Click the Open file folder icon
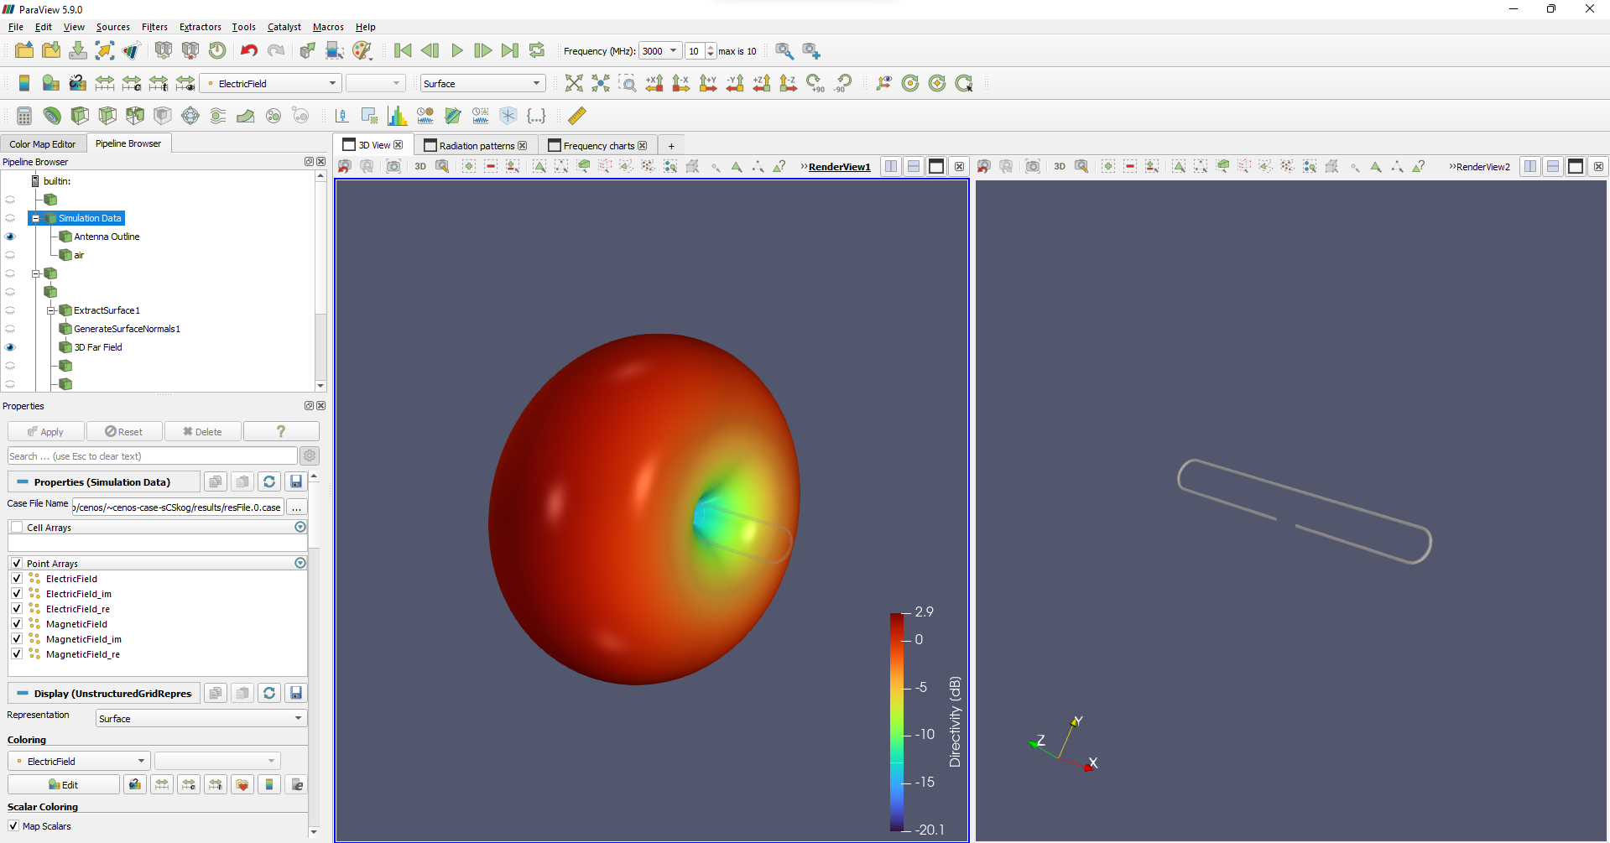The image size is (1610, 843). click(x=24, y=50)
